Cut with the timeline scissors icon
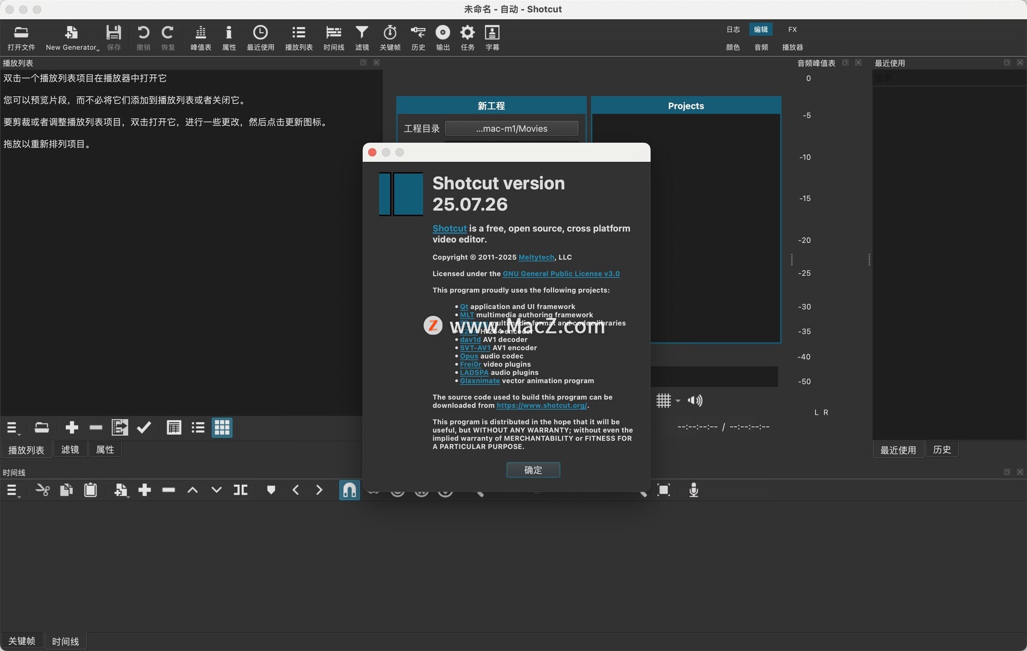This screenshot has width=1027, height=651. tap(42, 490)
